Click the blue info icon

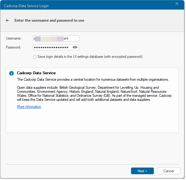pos(11,73)
